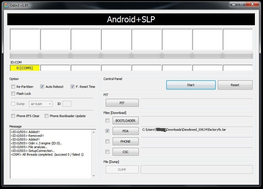The height and width of the screenshot is (189, 263).
Task: Choose a PHONE file
Action: tap(126, 141)
